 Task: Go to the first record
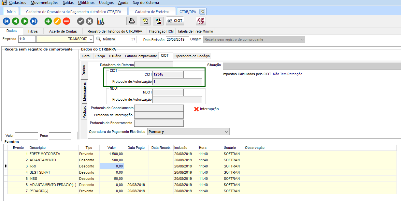point(6,21)
